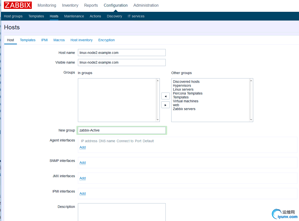The image size is (299, 221).
Task: Add an IPMI interface
Action: pos(83,194)
